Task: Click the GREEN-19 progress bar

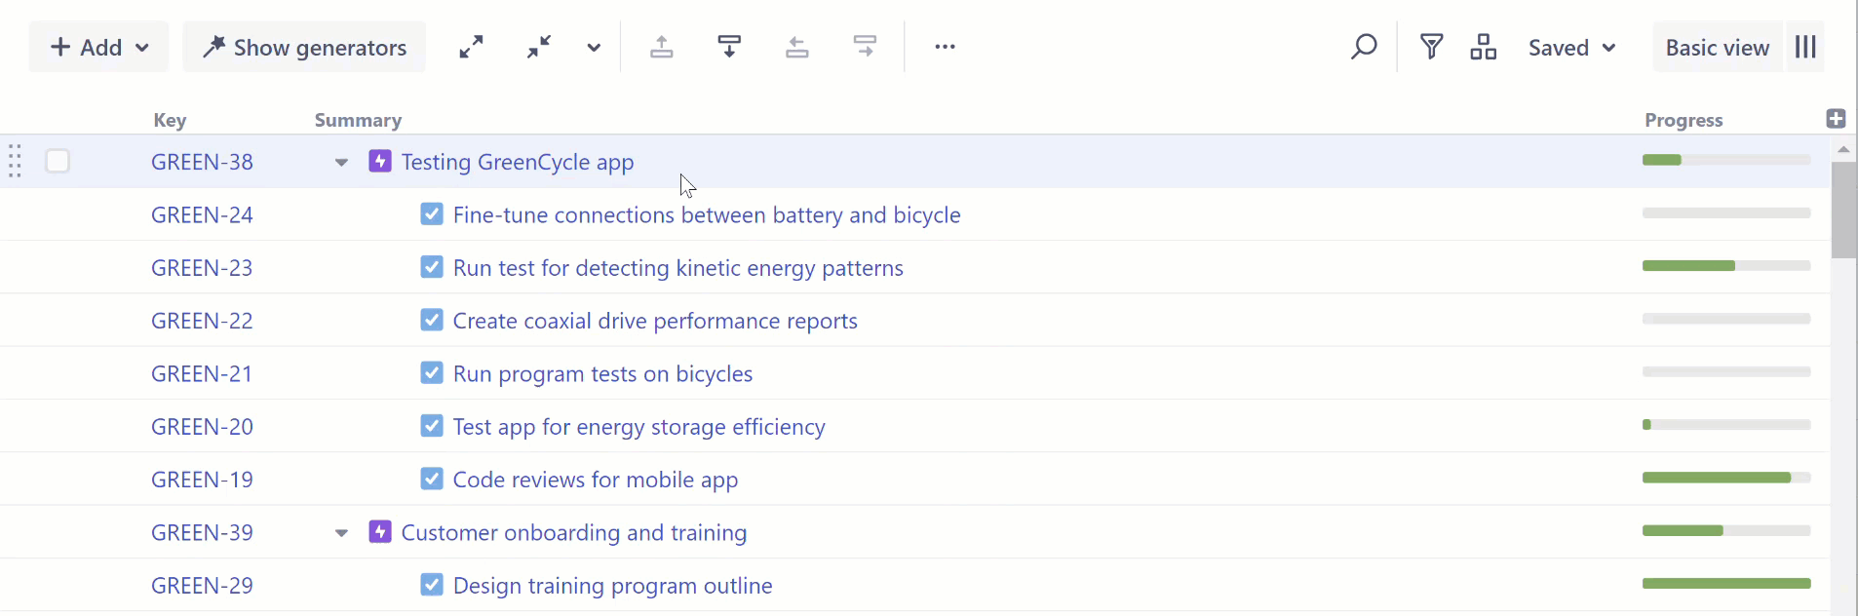Action: click(1725, 478)
